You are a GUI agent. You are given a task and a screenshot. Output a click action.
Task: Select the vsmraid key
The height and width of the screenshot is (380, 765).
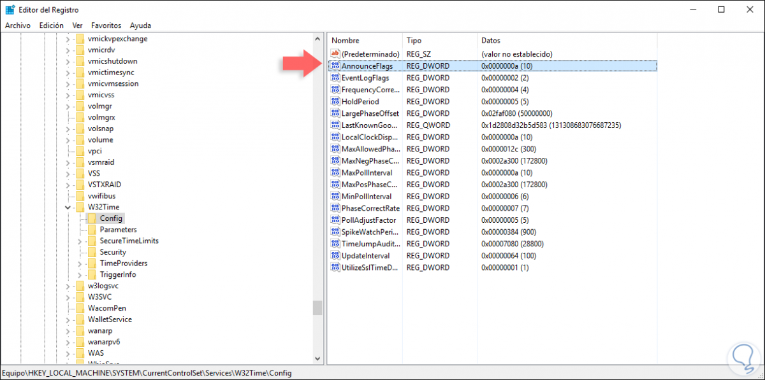click(x=103, y=162)
